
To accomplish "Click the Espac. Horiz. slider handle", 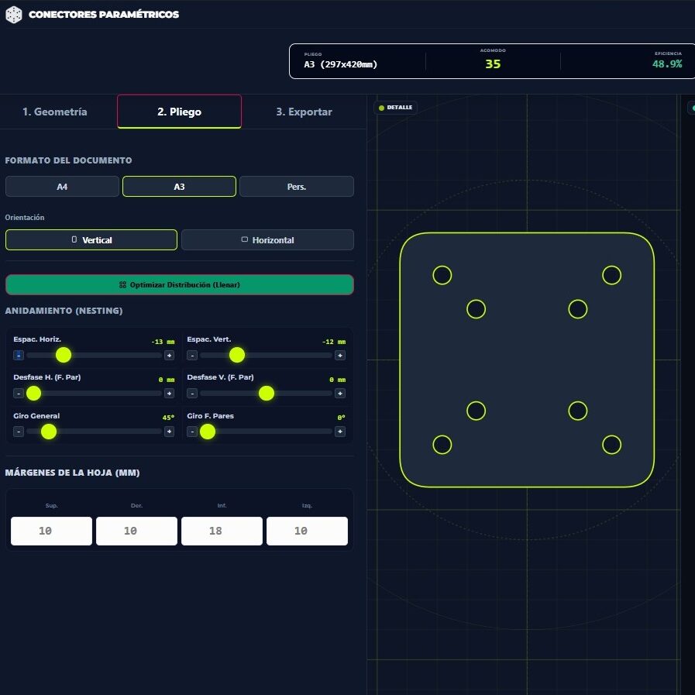I will (x=64, y=355).
